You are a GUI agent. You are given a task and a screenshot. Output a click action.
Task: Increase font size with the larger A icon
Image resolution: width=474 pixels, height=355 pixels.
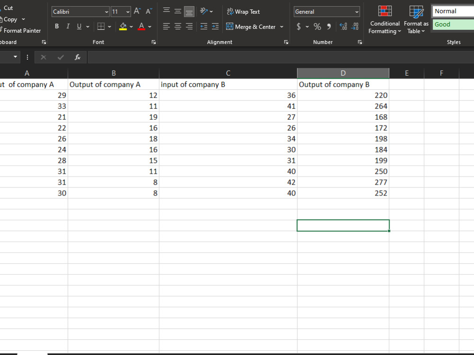137,11
